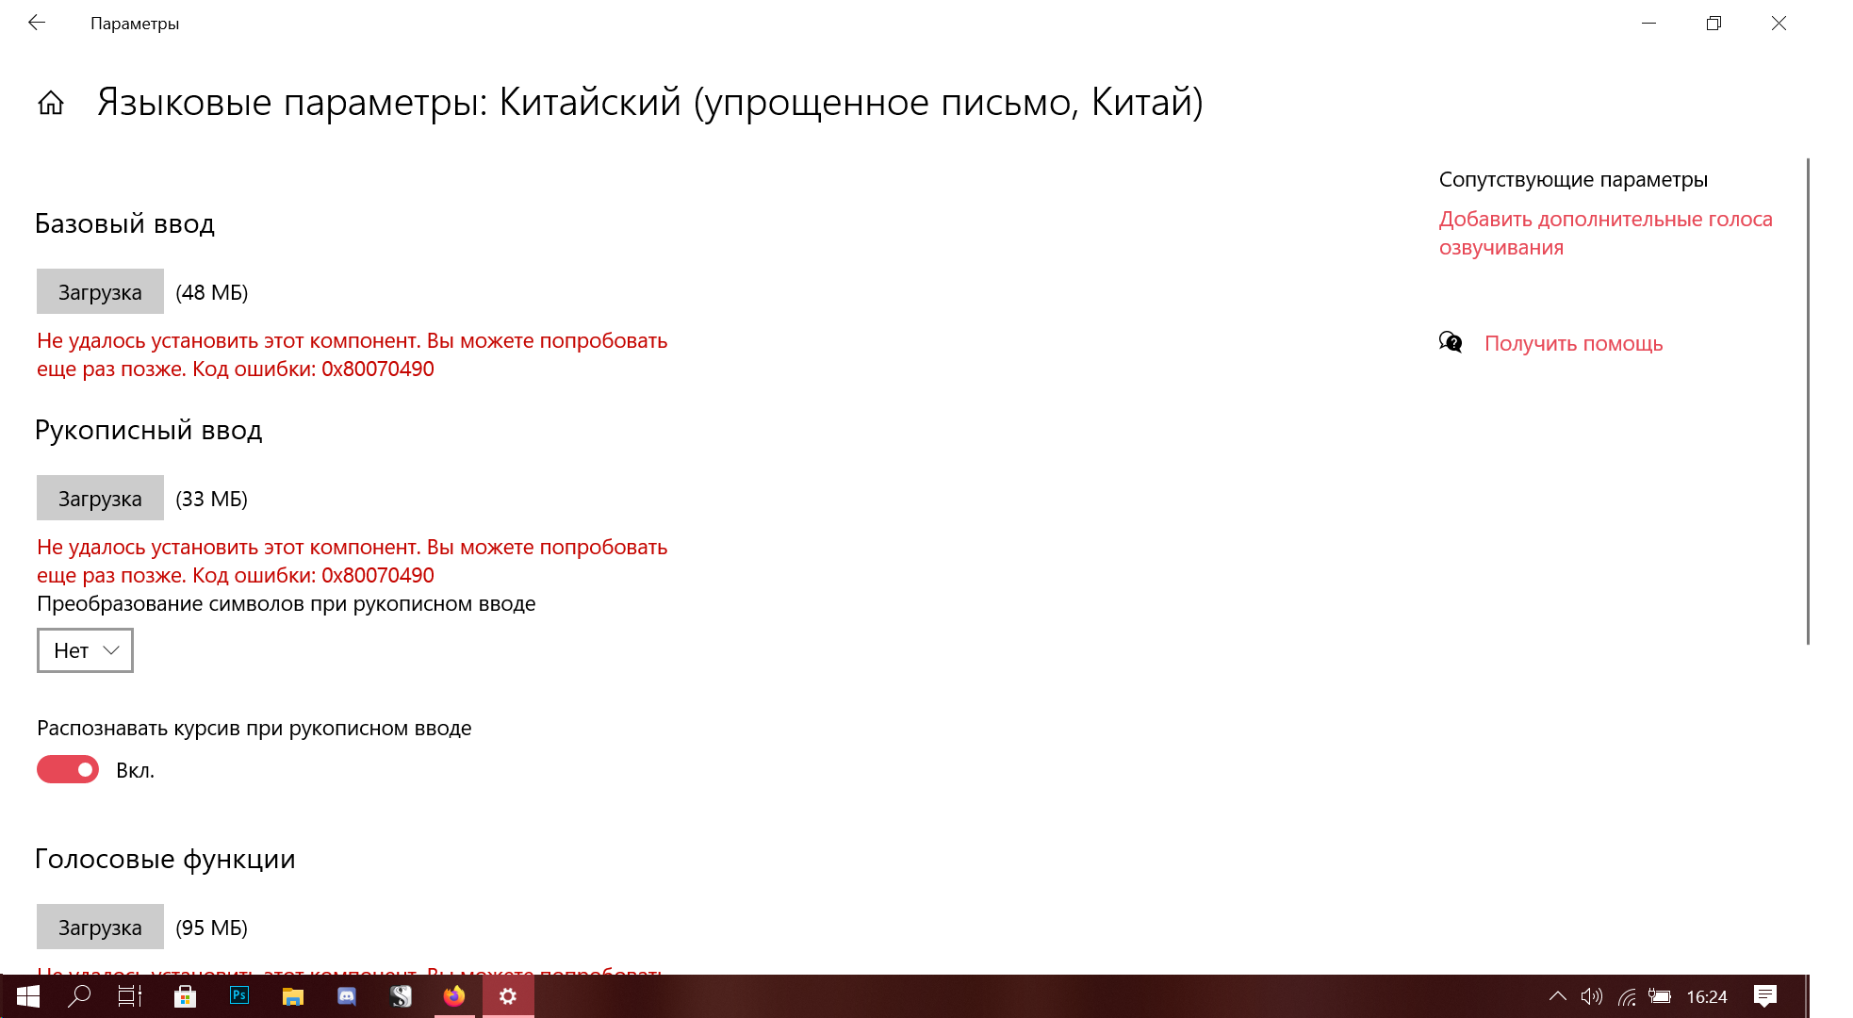Open taskbar search magnifier
This screenshot has width=1853, height=1018.
[79, 996]
